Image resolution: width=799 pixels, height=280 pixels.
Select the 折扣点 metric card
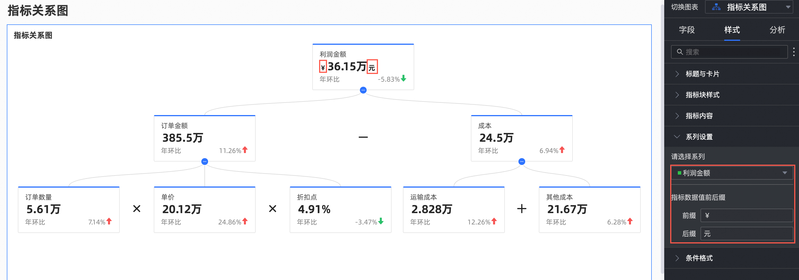(340, 209)
